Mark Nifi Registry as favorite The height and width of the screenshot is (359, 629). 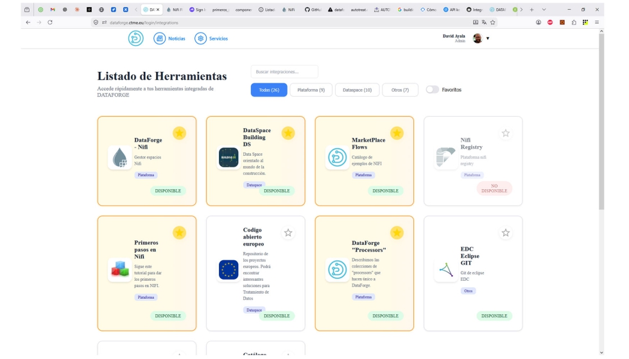click(506, 133)
